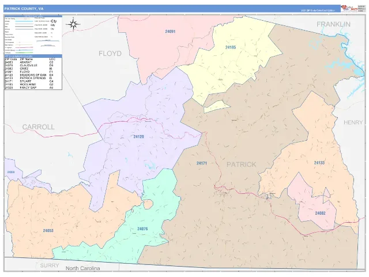369x277 pixels.
Task: Click the 24076 ZIP label on the green map area
Action: point(142,229)
